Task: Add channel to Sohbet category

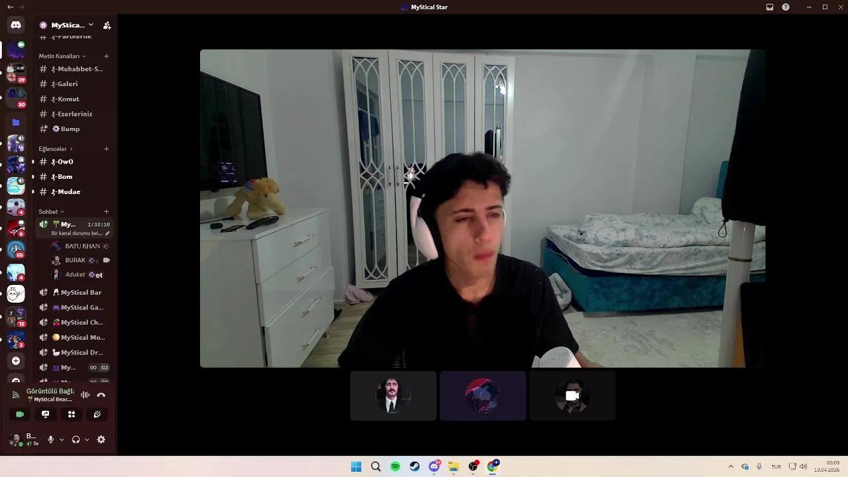Action: pyautogui.click(x=106, y=212)
